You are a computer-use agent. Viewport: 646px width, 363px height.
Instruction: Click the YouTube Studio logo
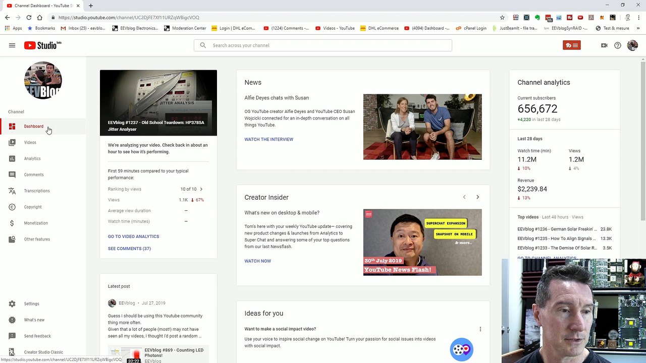pos(42,45)
